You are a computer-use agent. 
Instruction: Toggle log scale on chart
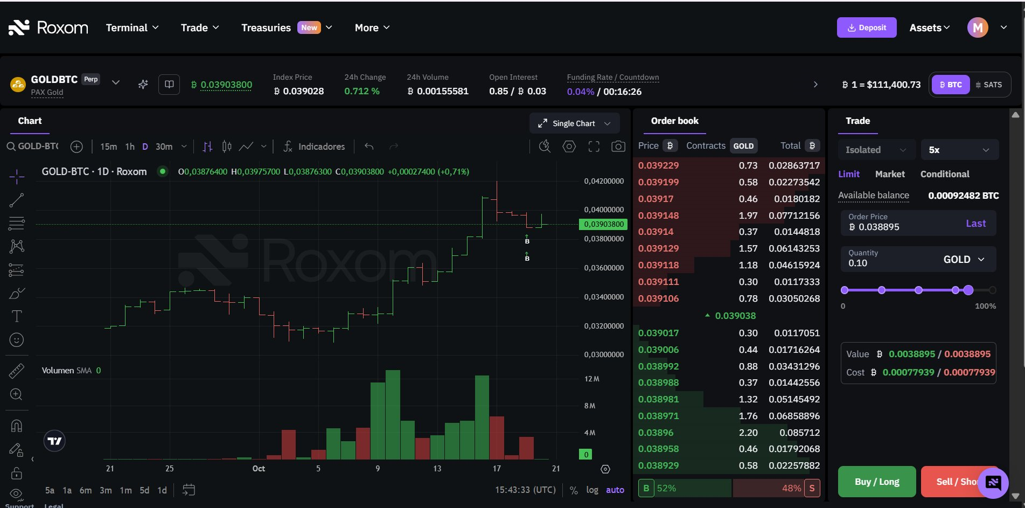pyautogui.click(x=592, y=490)
